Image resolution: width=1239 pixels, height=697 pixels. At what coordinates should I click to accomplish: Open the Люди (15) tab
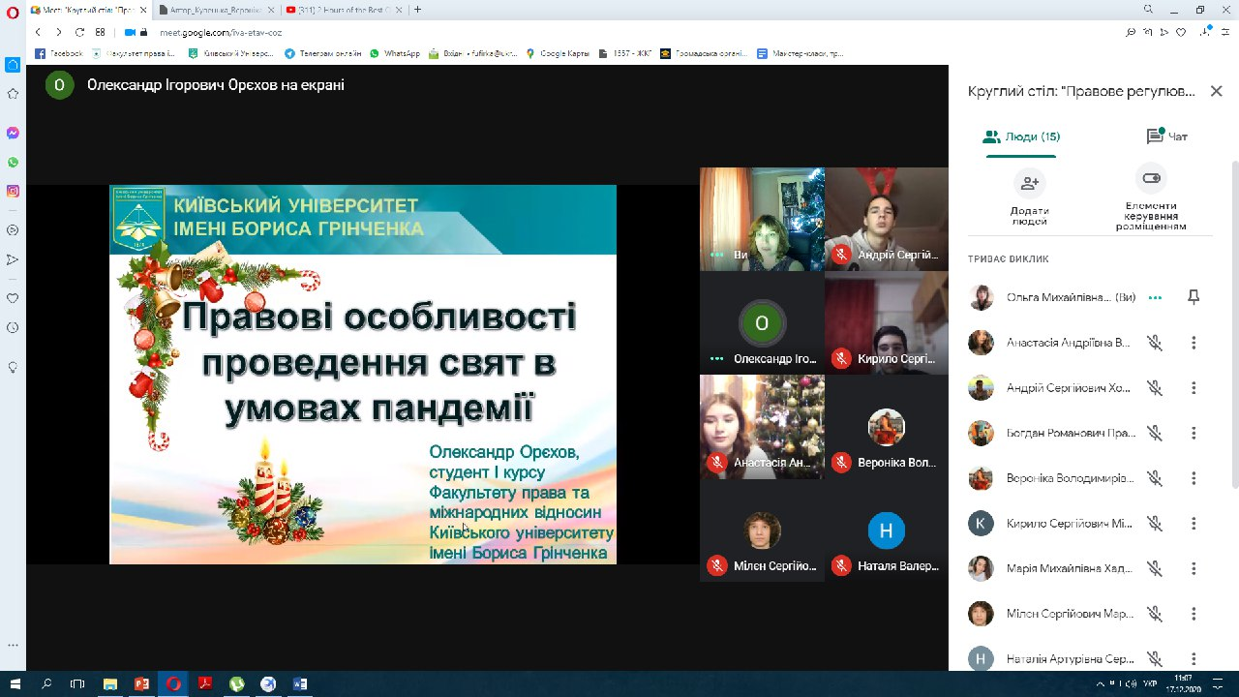click(1021, 136)
